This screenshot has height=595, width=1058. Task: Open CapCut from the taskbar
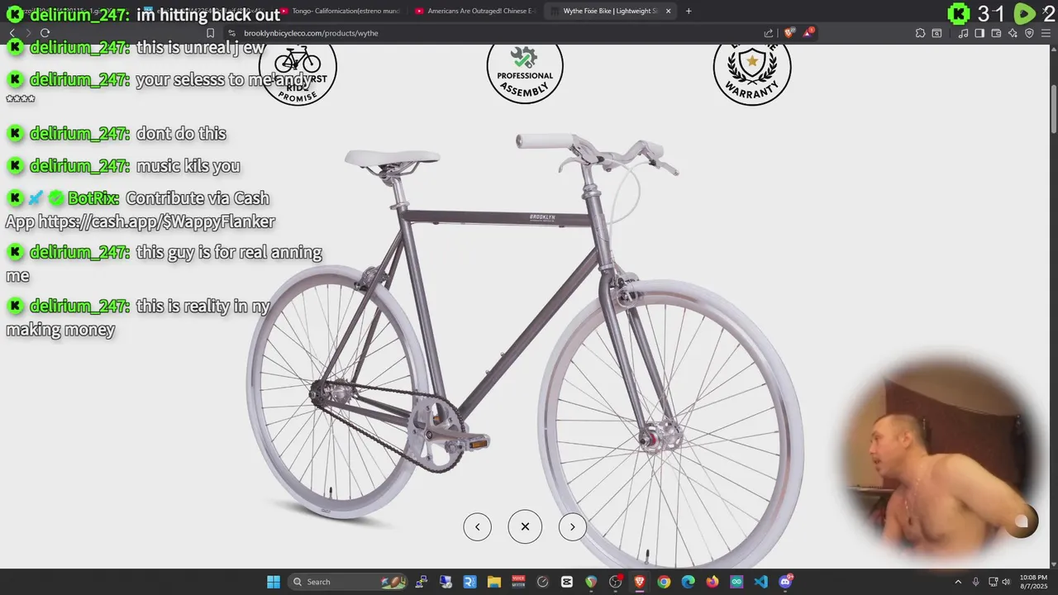coord(566,582)
